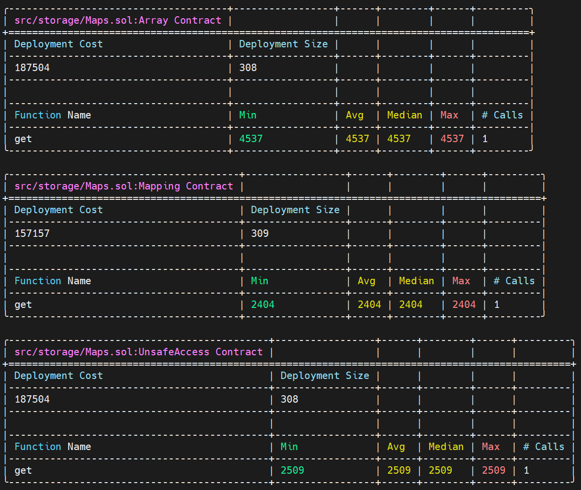Click the src/storage/Maps.sol:Array Contract title

click(x=118, y=20)
